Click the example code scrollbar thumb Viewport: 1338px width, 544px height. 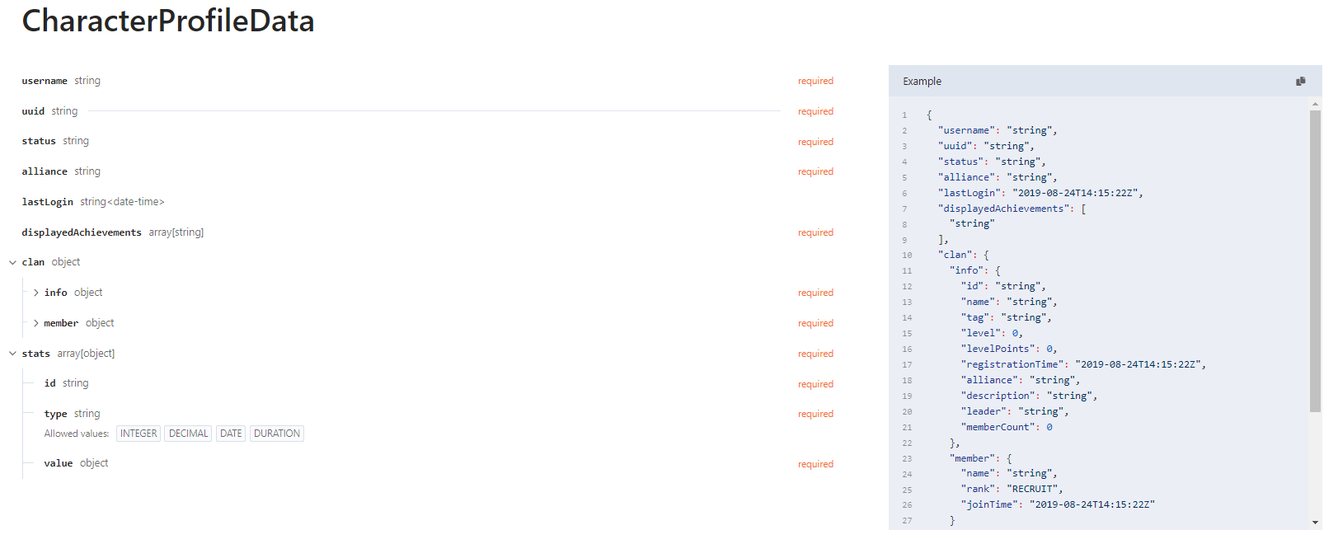pos(1315,260)
